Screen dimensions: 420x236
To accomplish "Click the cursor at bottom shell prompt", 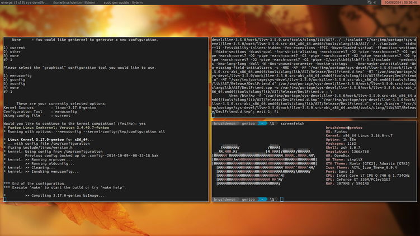I will pyautogui.click(x=282, y=199).
